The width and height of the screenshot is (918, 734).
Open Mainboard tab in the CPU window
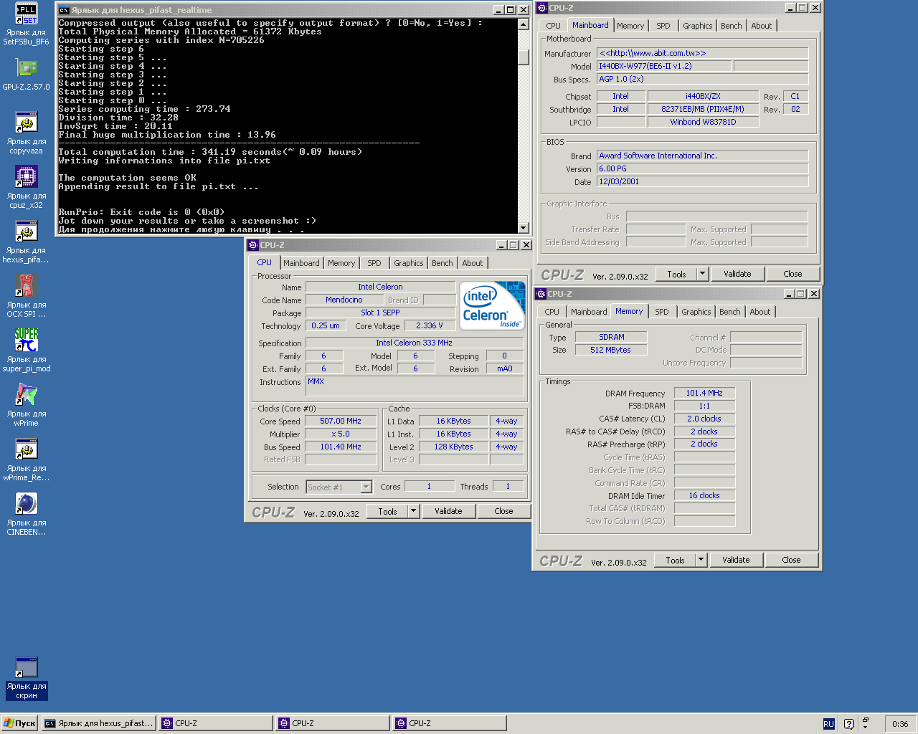[x=301, y=263]
